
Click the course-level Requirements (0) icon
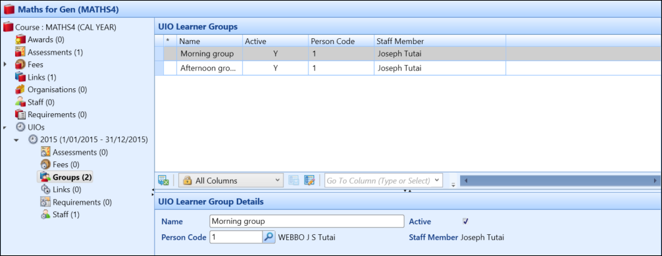(20, 115)
